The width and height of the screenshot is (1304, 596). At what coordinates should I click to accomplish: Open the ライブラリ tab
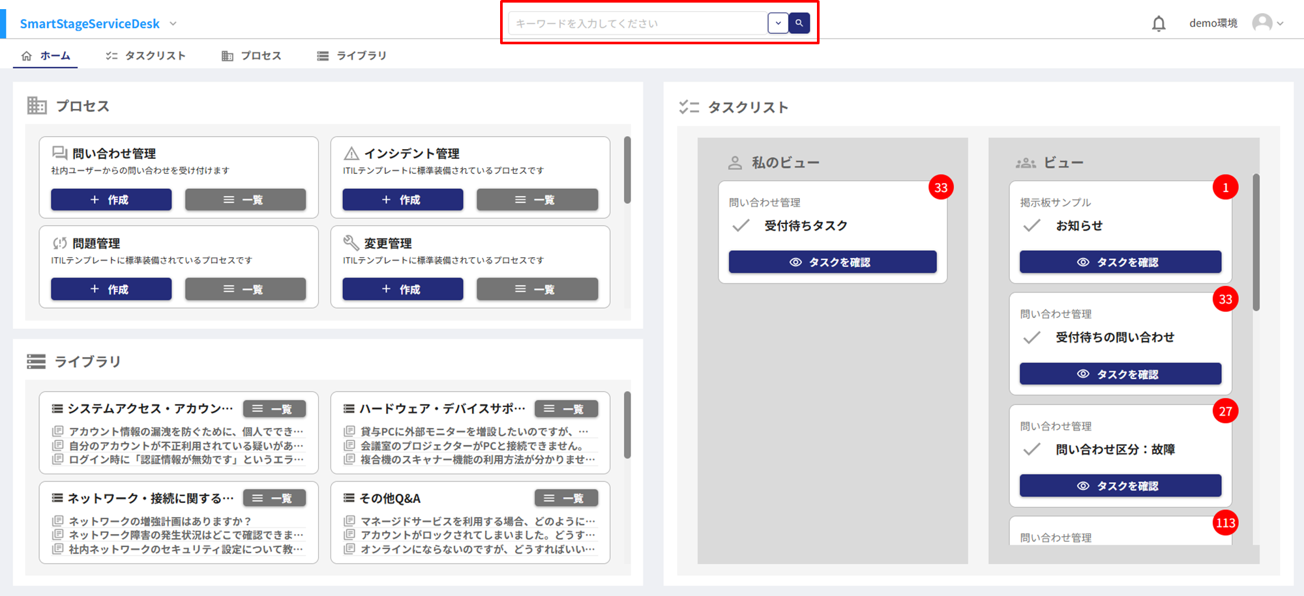pos(351,55)
